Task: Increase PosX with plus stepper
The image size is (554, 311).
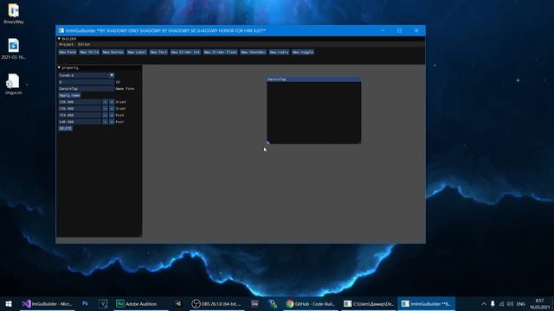Action: [112, 115]
